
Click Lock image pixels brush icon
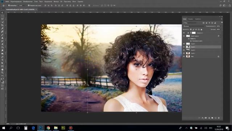click(193, 29)
